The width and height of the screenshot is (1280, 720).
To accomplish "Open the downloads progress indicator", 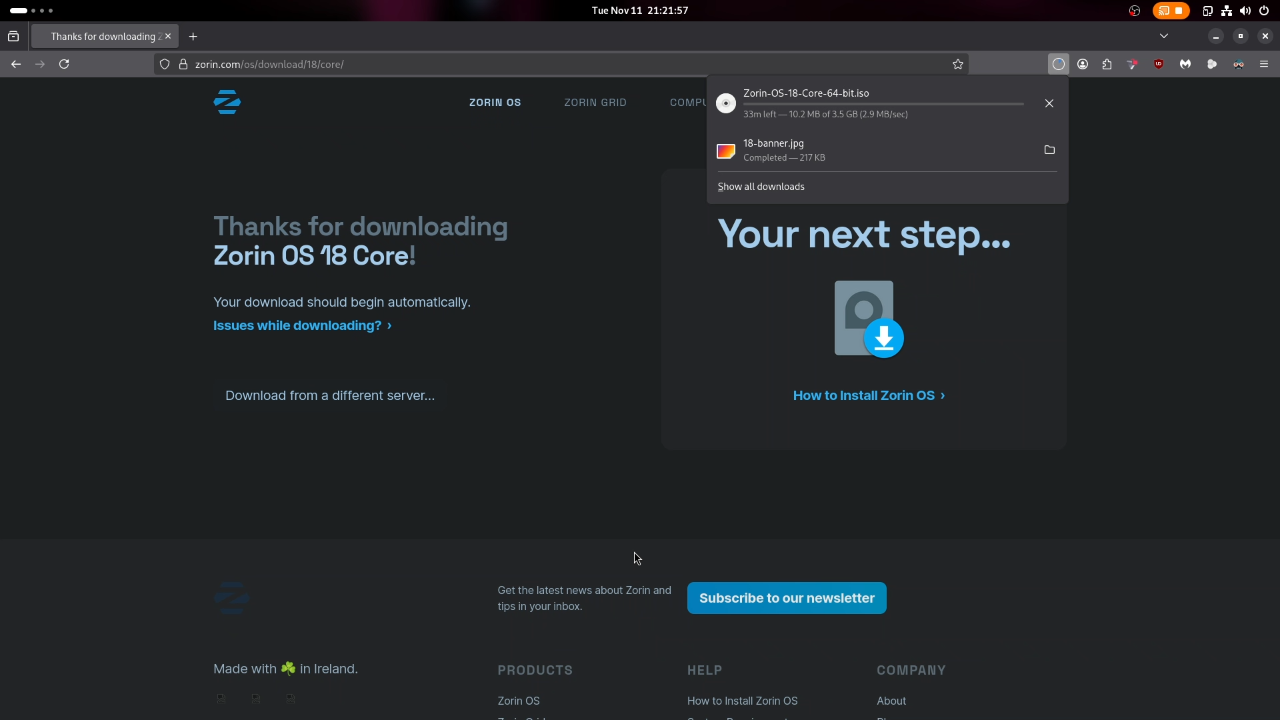I will (1059, 64).
